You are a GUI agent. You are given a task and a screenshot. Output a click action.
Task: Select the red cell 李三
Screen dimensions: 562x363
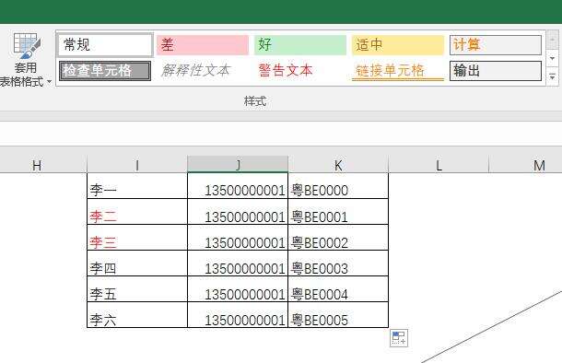pyautogui.click(x=137, y=237)
